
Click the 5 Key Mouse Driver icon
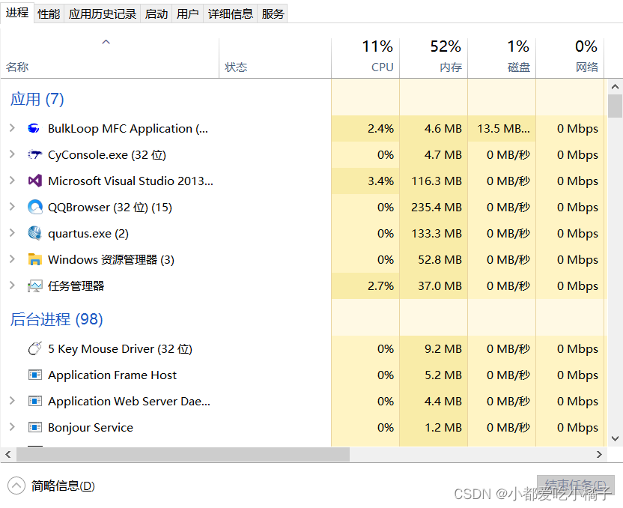coord(35,348)
